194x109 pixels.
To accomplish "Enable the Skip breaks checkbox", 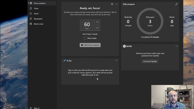I will pyautogui.click(x=85, y=38).
